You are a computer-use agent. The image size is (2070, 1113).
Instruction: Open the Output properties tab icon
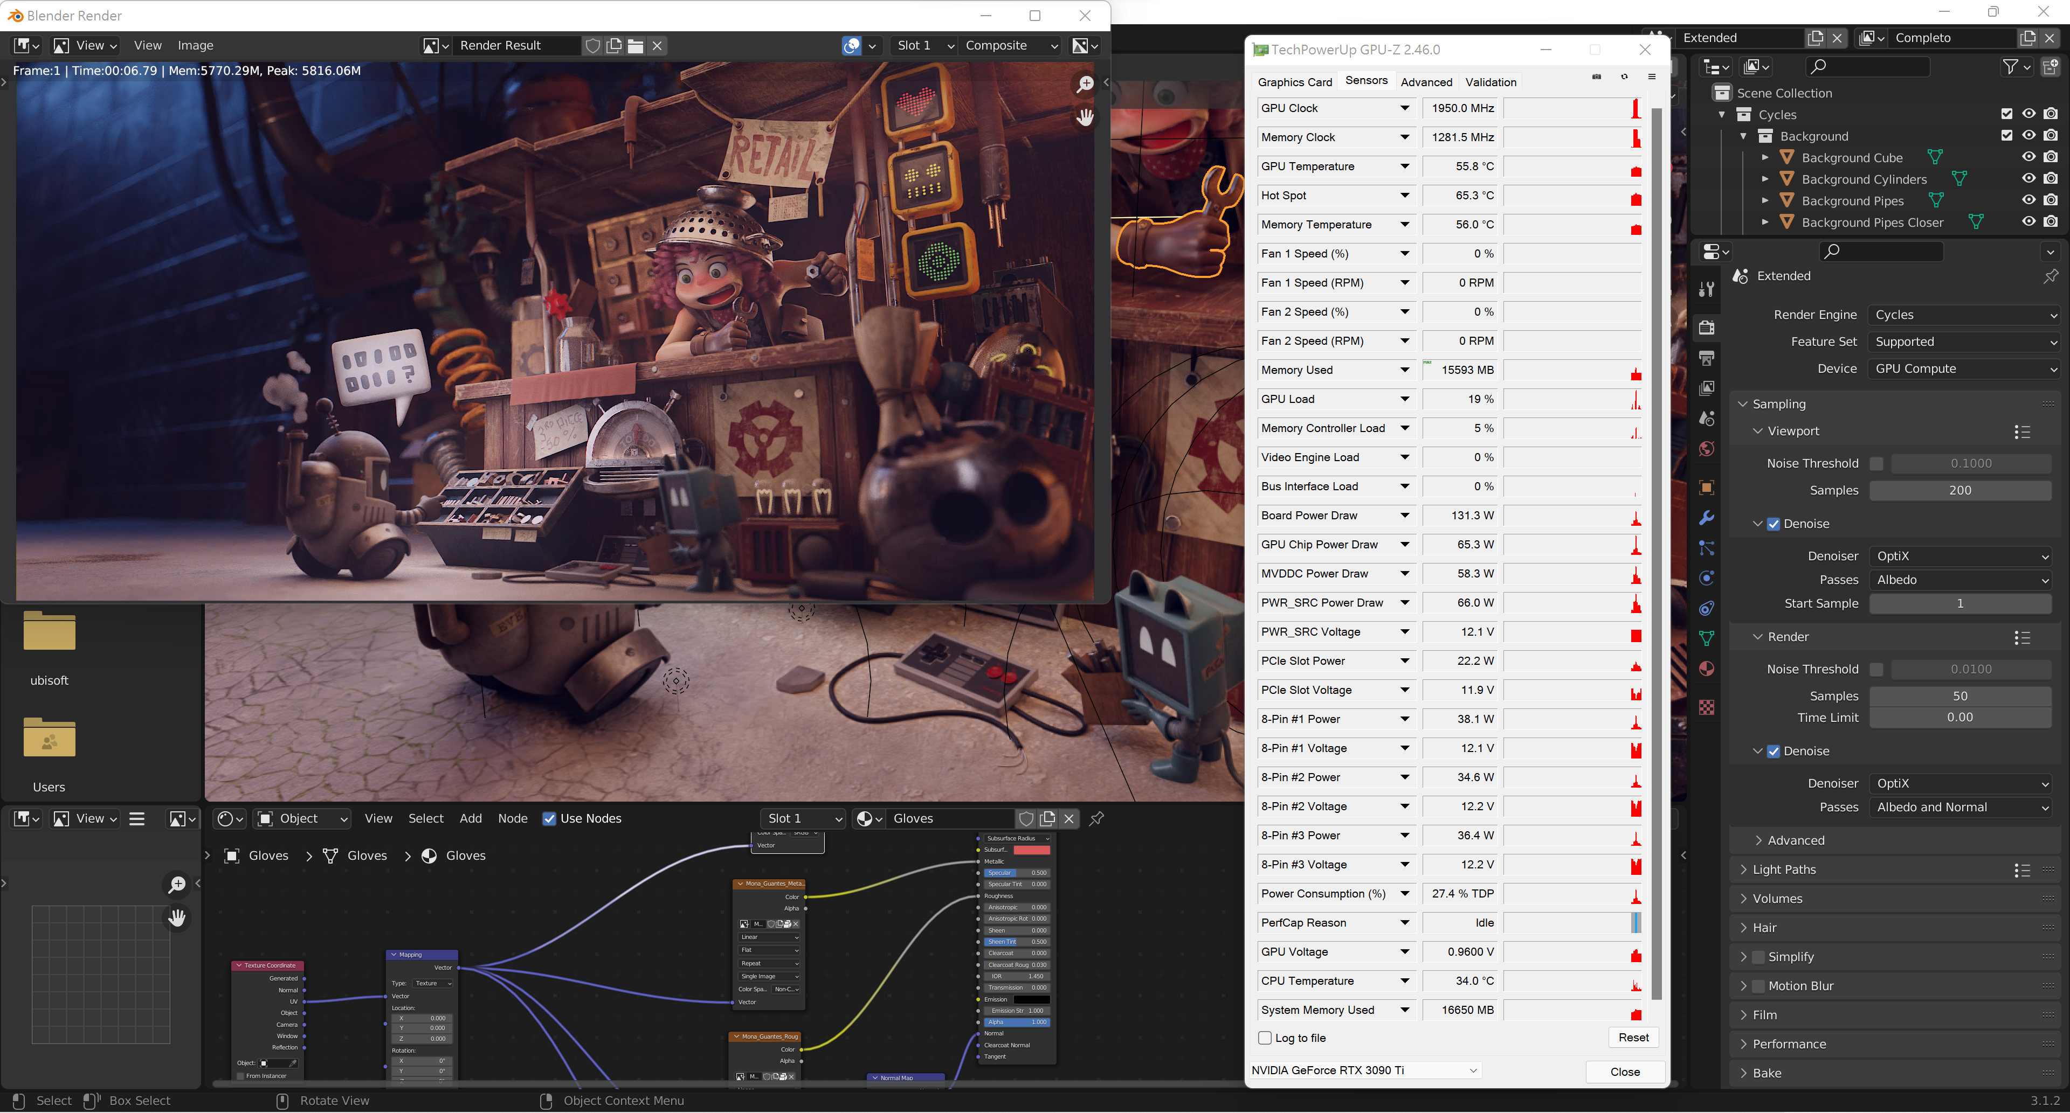tap(1707, 358)
